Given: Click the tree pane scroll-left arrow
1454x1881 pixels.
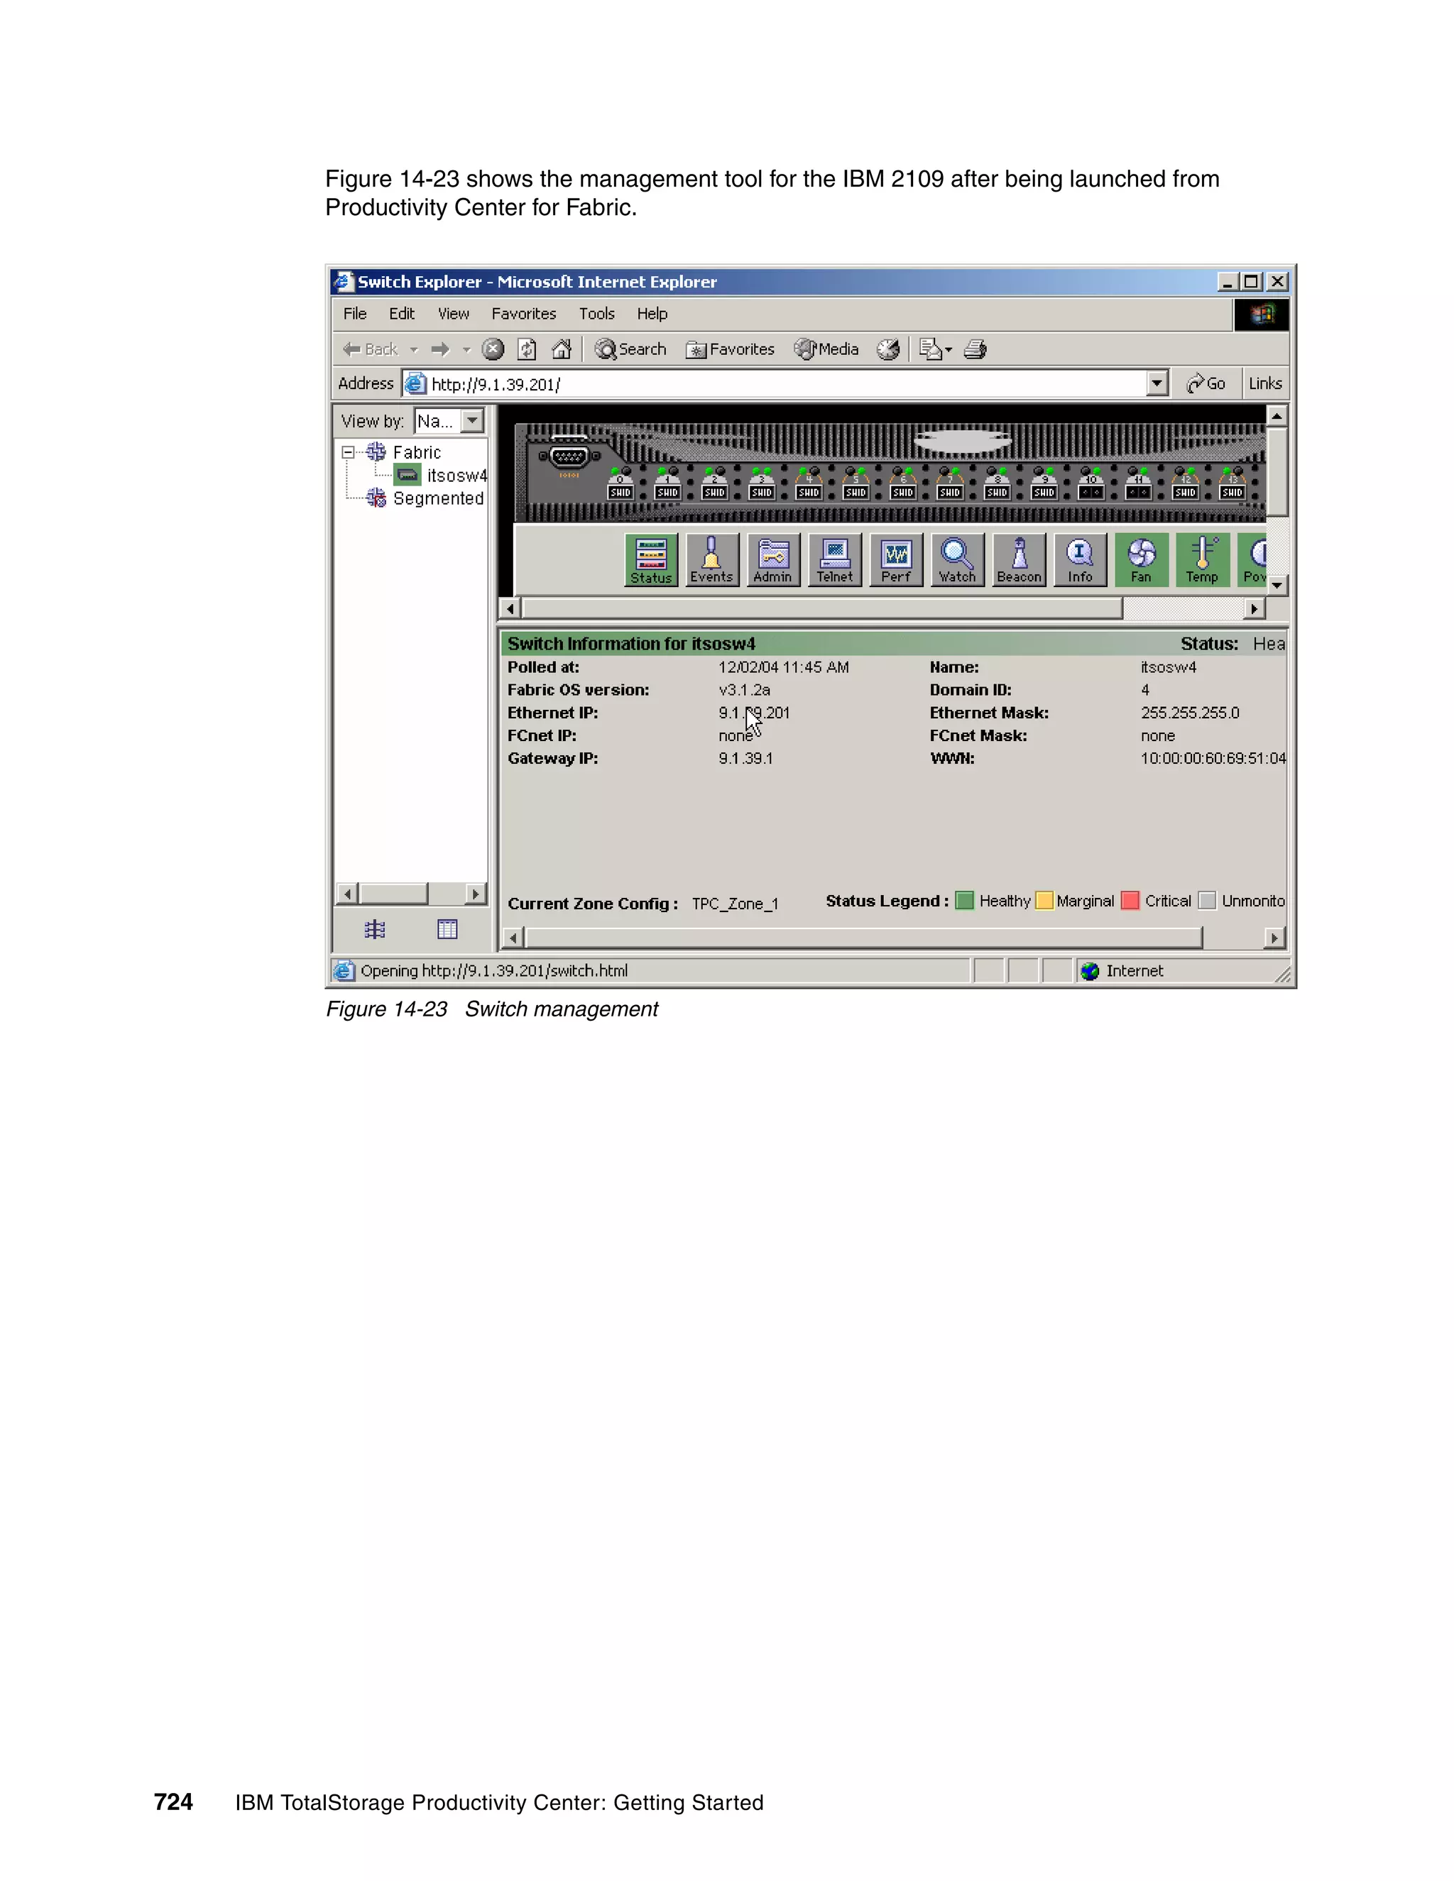Looking at the screenshot, I should tap(347, 894).
